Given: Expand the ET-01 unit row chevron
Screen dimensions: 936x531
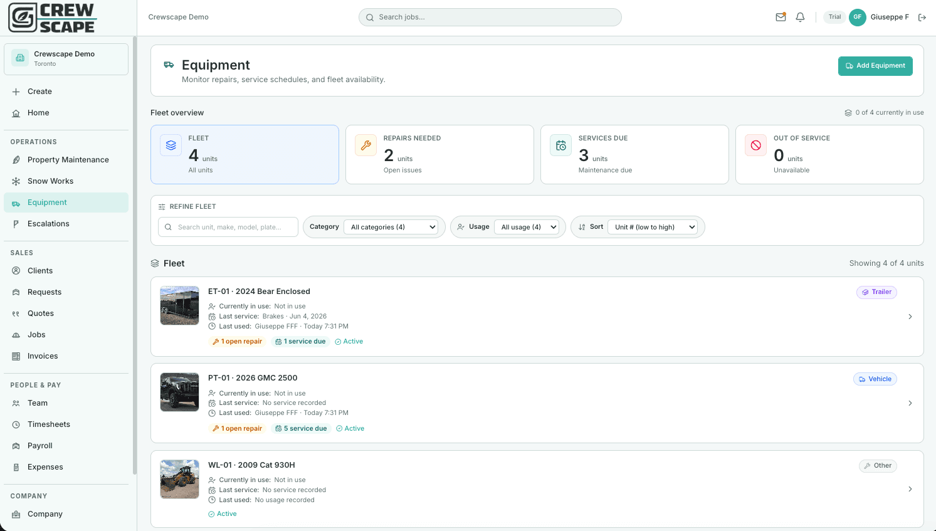Looking at the screenshot, I should pos(910,317).
